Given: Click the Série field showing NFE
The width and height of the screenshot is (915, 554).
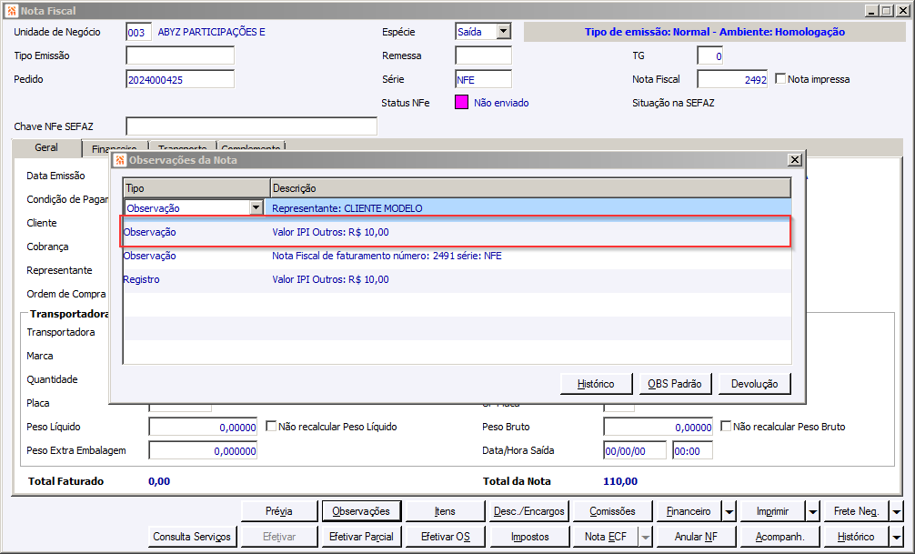Looking at the screenshot, I should (x=483, y=79).
